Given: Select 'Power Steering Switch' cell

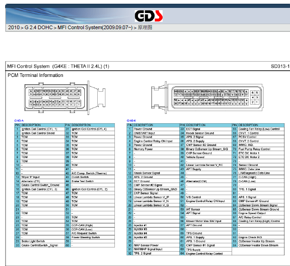Looking at the screenshot, I should coord(93,237).
